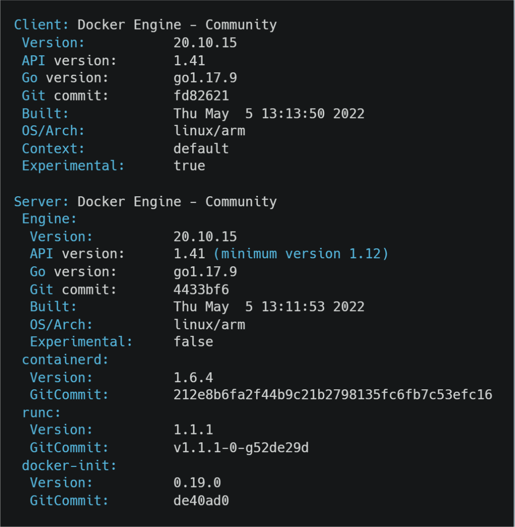Click the containerd version number 1.6.4
This screenshot has width=515, height=527.
click(193, 378)
